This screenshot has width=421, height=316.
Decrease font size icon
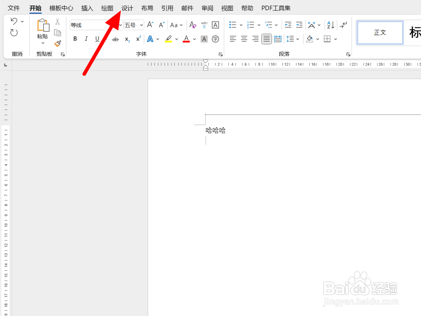161,25
